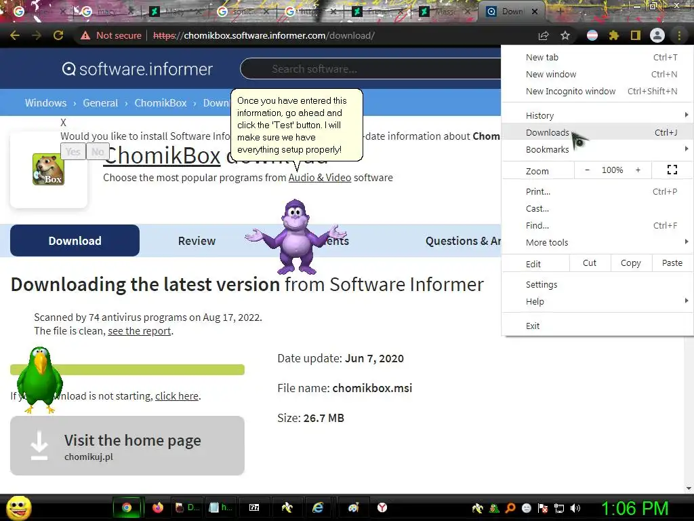Screen dimensions: 694x521
Task: Click the Yes button in install prompt
Action: pyautogui.click(x=73, y=152)
